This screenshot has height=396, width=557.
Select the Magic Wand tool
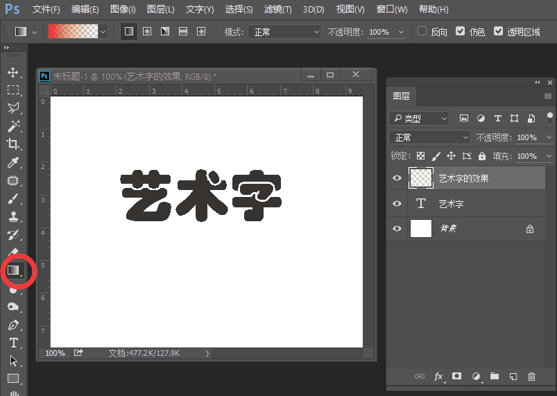pyautogui.click(x=13, y=126)
